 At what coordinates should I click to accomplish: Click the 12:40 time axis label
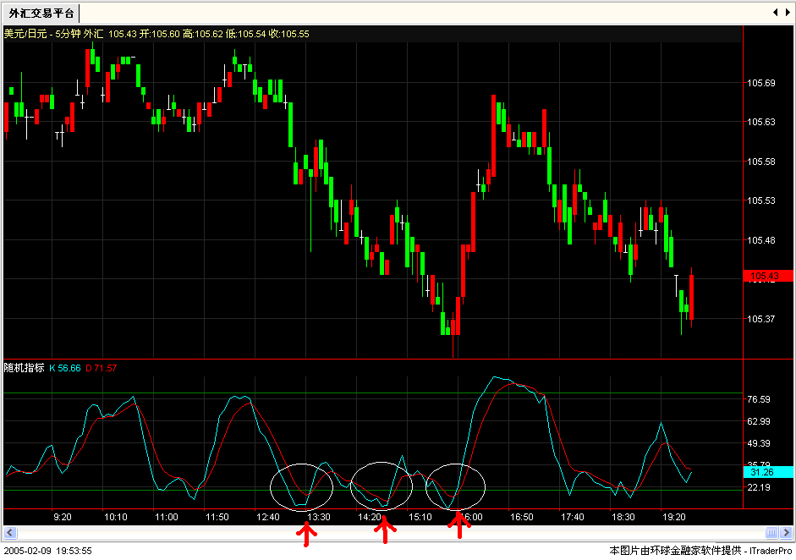pos(268,517)
